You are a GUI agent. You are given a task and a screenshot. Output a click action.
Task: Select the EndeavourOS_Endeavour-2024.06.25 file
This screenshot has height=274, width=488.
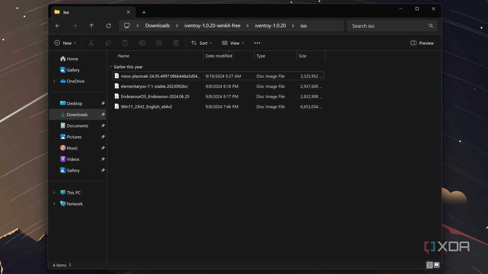click(218, 96)
